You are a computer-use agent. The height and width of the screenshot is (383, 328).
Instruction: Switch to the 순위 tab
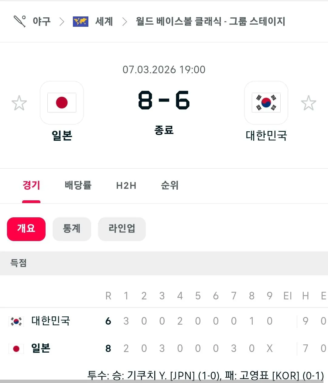[x=170, y=185]
